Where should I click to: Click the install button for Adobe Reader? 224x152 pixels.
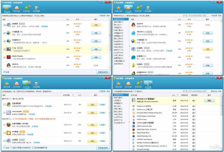[96, 58]
